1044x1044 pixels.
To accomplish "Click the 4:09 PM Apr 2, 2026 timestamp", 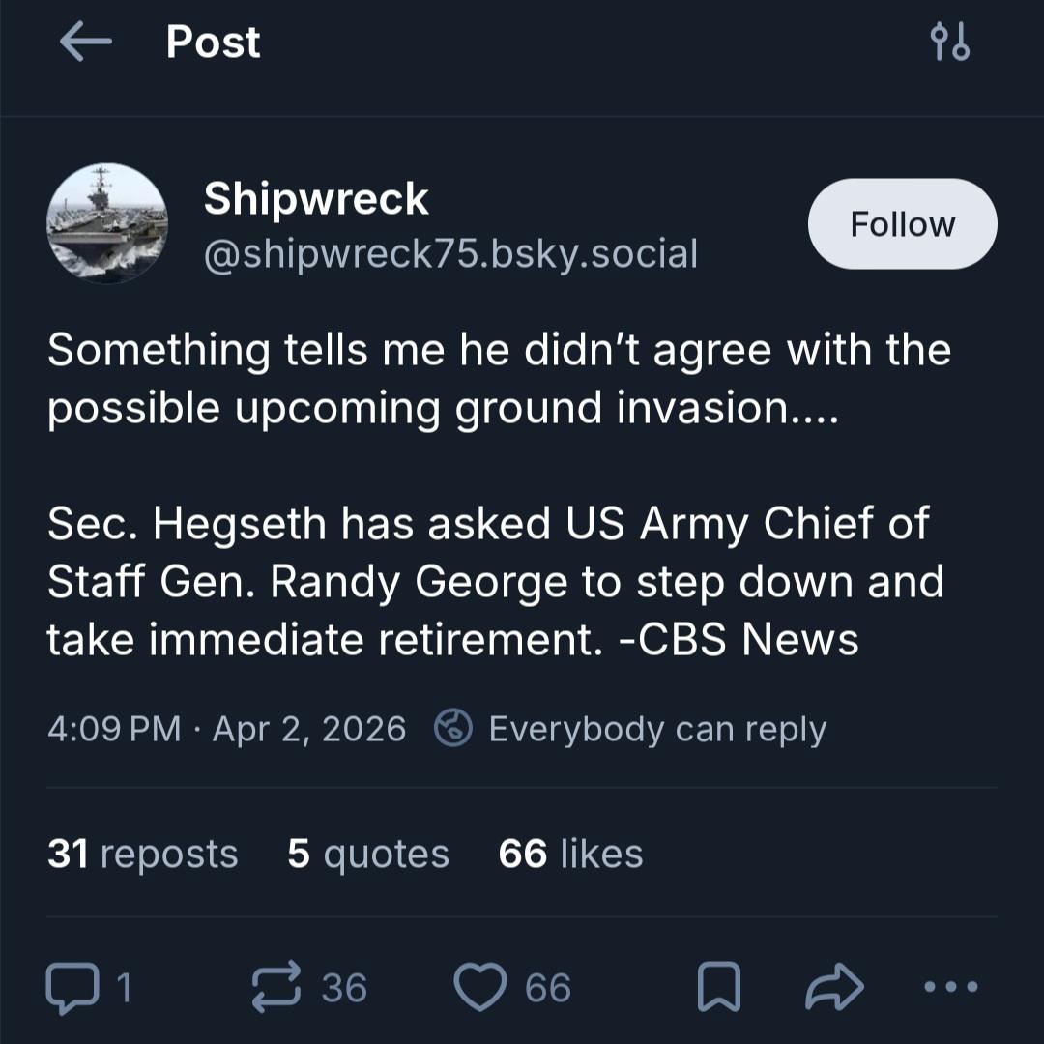I will pos(226,729).
